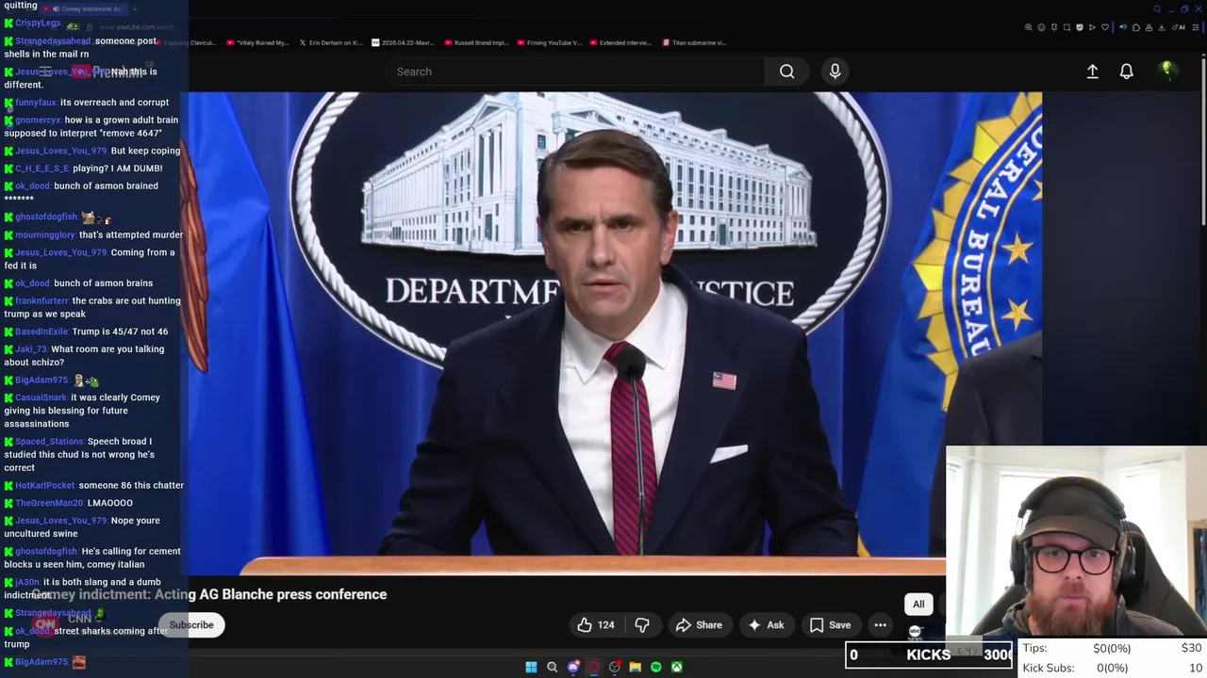1207x678 pixels.
Task: Open the more actions ellipsis menu
Action: pos(880,625)
